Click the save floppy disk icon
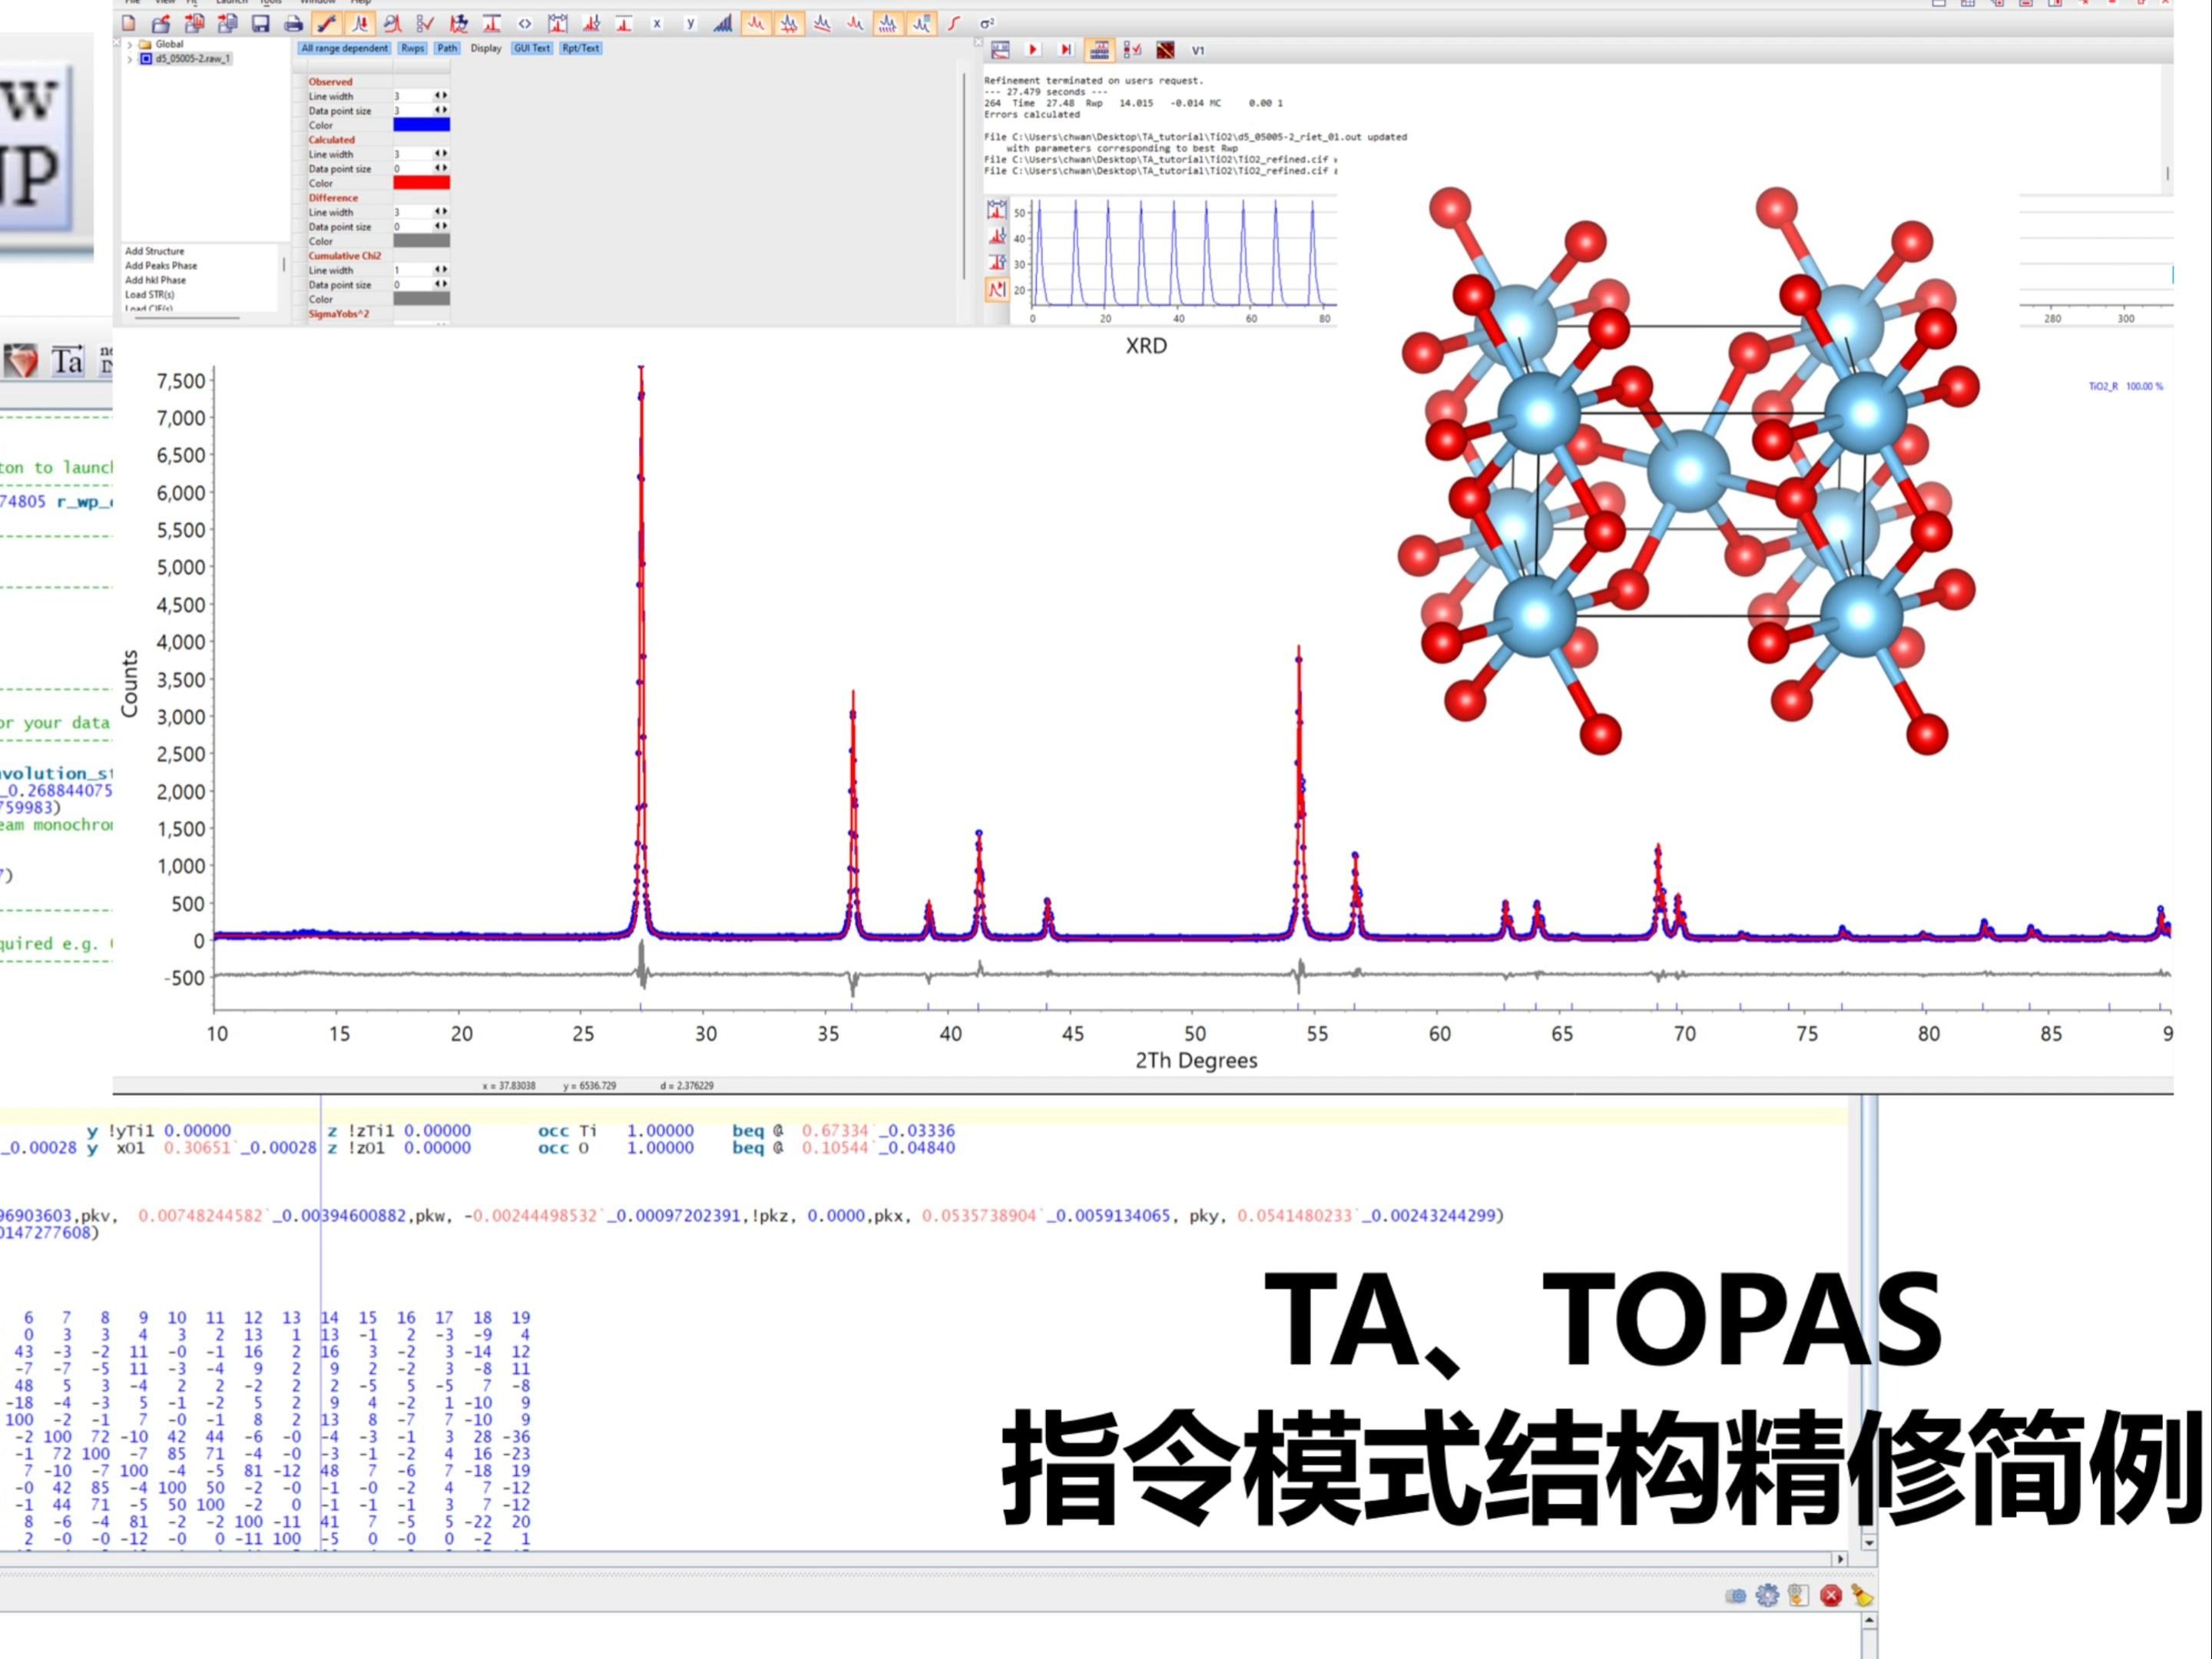 (x=260, y=23)
